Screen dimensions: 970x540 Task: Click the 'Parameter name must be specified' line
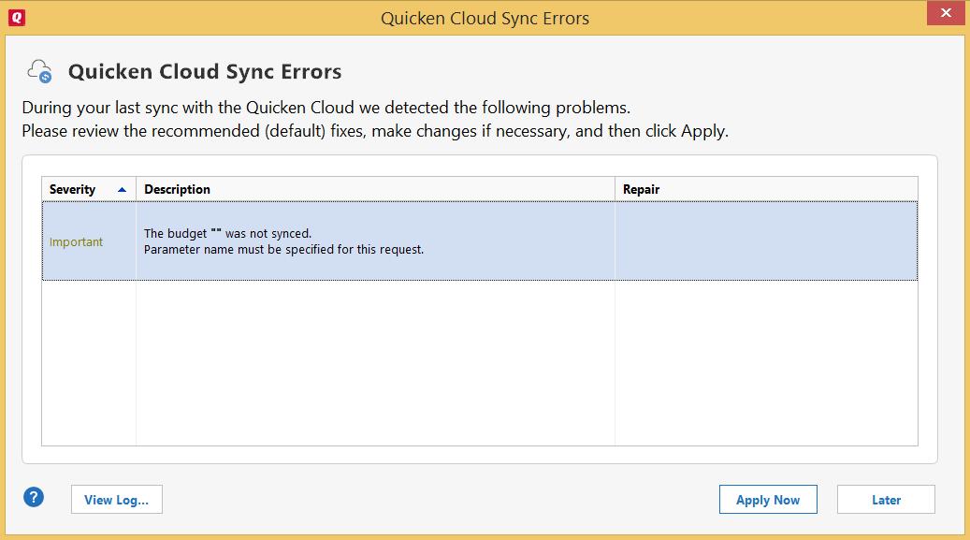point(283,250)
